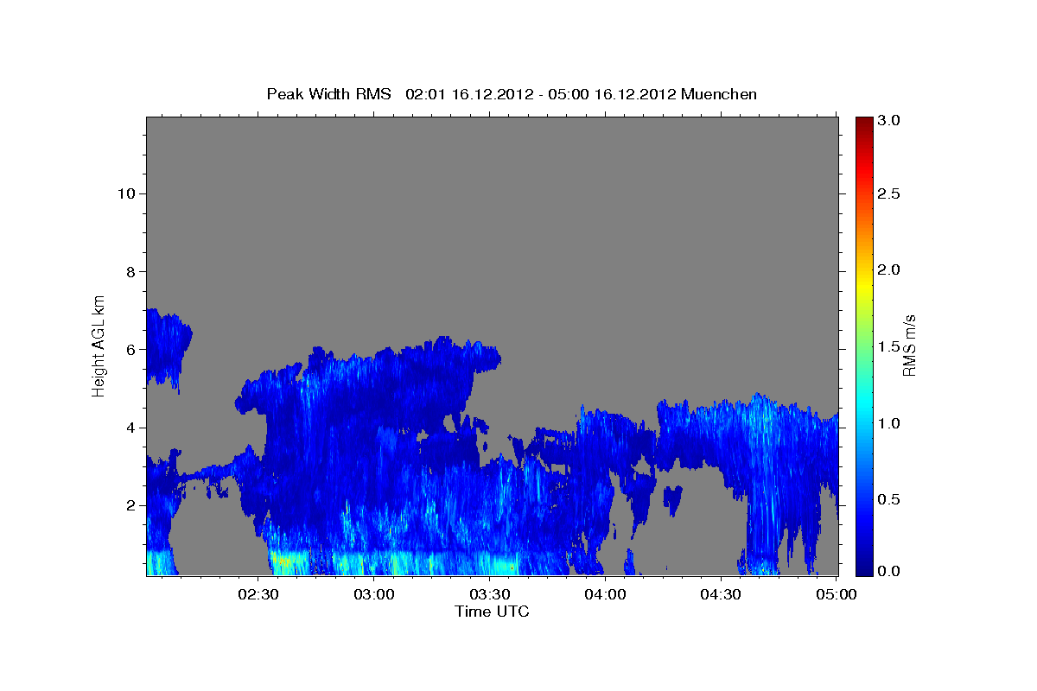Click the 'Height AGL km' axis title
The width and height of the screenshot is (1037, 691).
point(99,345)
